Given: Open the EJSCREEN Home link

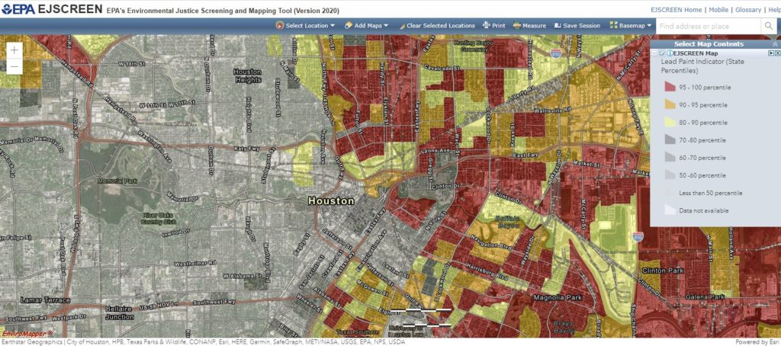Looking at the screenshot, I should [x=676, y=9].
